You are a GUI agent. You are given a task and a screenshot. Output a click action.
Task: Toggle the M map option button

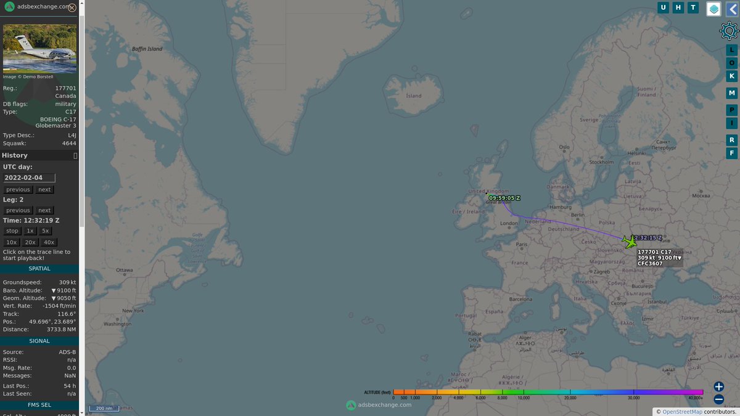[732, 93]
